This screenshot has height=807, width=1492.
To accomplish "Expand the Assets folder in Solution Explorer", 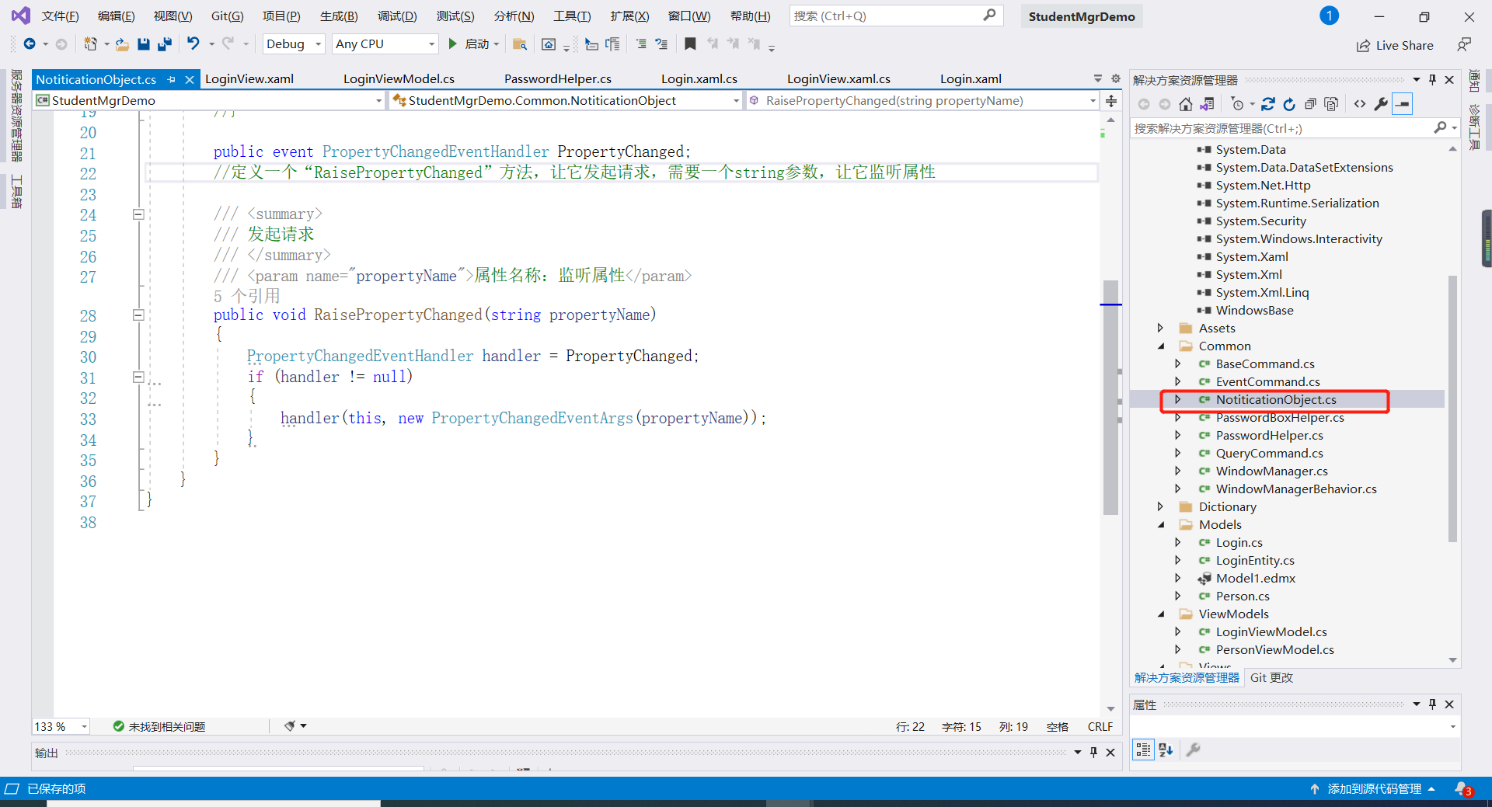I will (x=1160, y=328).
